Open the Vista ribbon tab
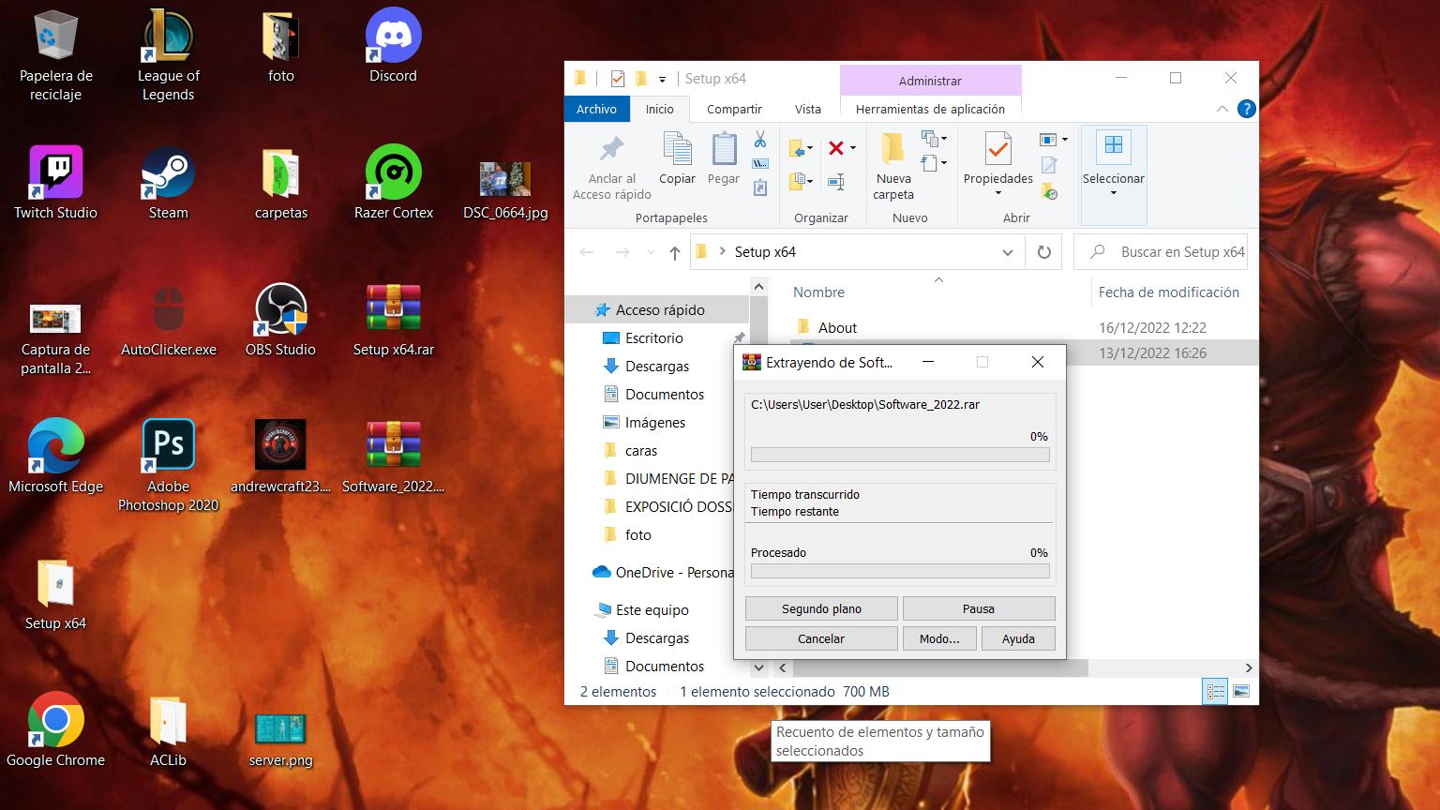Viewport: 1440px width, 810px height. click(807, 109)
